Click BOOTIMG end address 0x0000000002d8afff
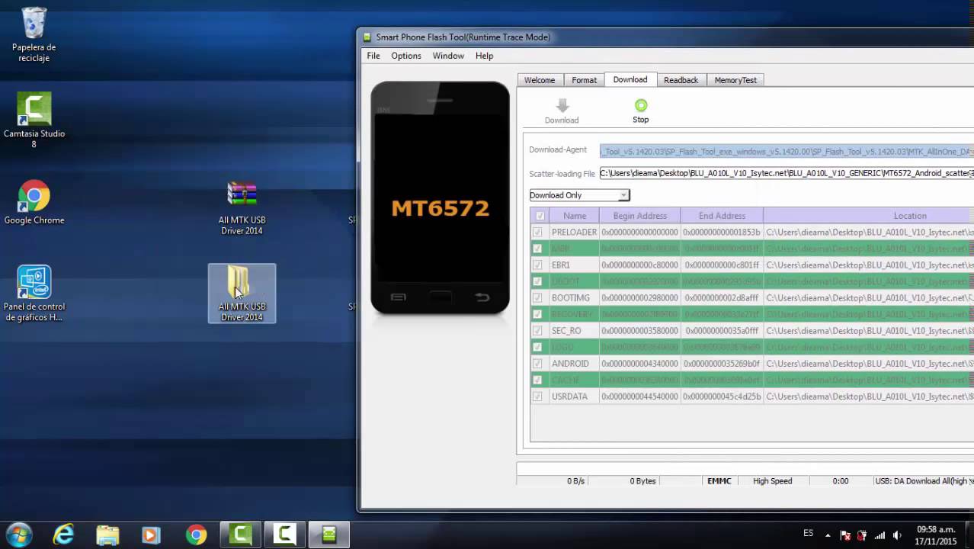Viewport: 974px width, 549px height. pyautogui.click(x=722, y=298)
